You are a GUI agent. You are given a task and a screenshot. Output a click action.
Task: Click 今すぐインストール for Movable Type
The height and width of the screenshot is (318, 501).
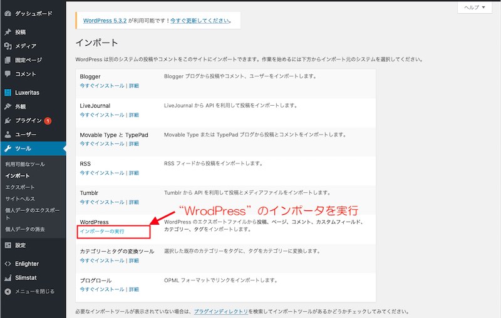102,144
